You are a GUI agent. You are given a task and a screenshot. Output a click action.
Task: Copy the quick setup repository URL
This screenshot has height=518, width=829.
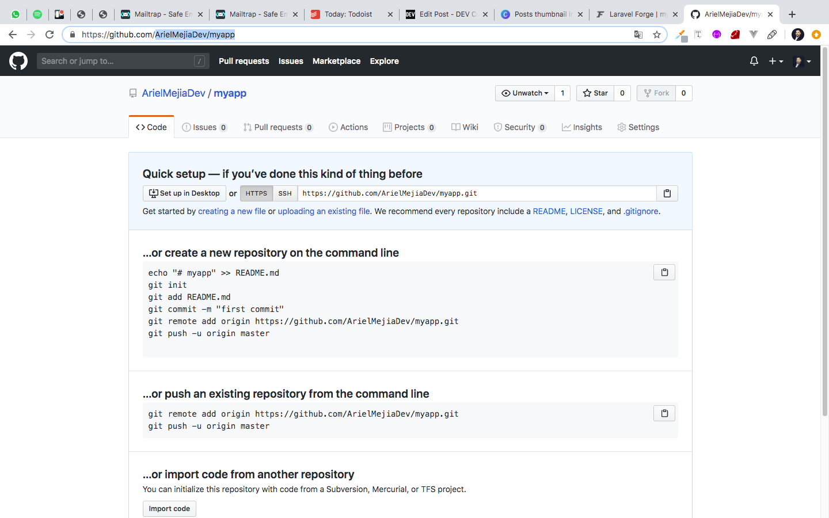667,193
